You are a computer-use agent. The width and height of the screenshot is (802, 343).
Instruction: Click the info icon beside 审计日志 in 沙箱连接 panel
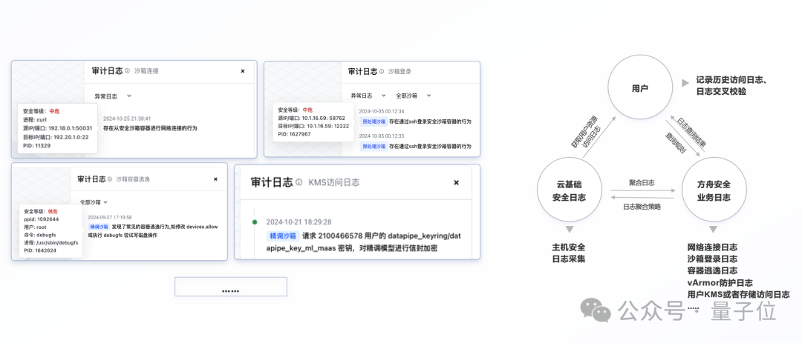coord(127,71)
